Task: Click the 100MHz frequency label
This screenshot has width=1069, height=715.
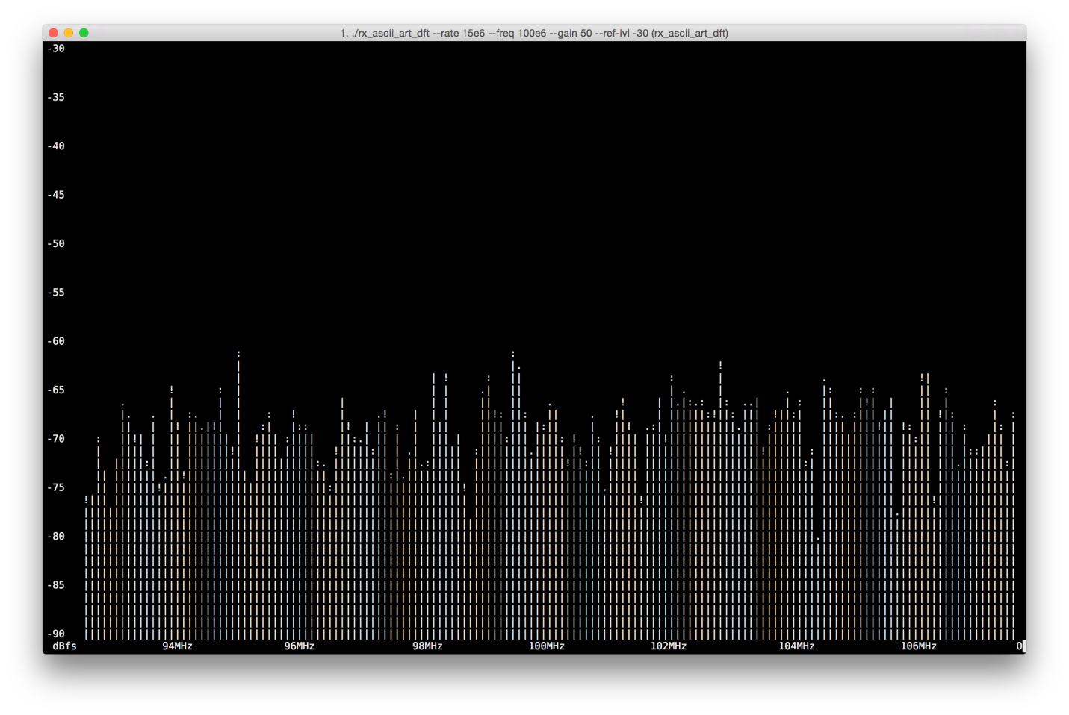Action: [x=546, y=646]
